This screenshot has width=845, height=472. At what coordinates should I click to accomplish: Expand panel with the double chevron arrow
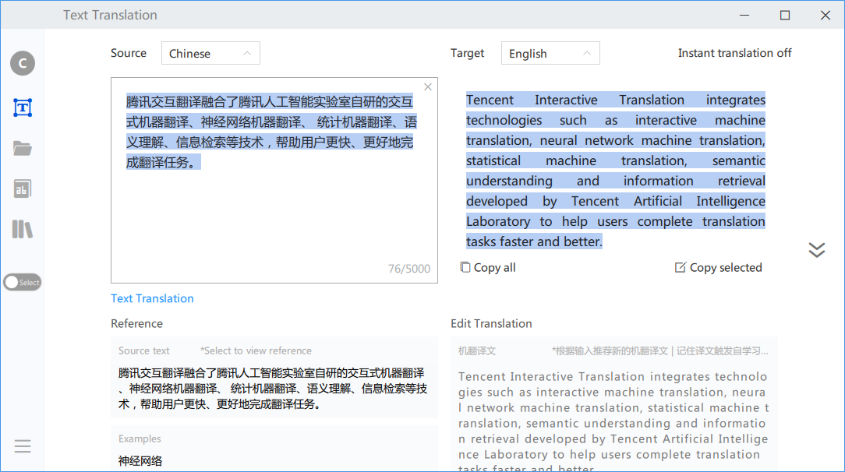pos(816,250)
